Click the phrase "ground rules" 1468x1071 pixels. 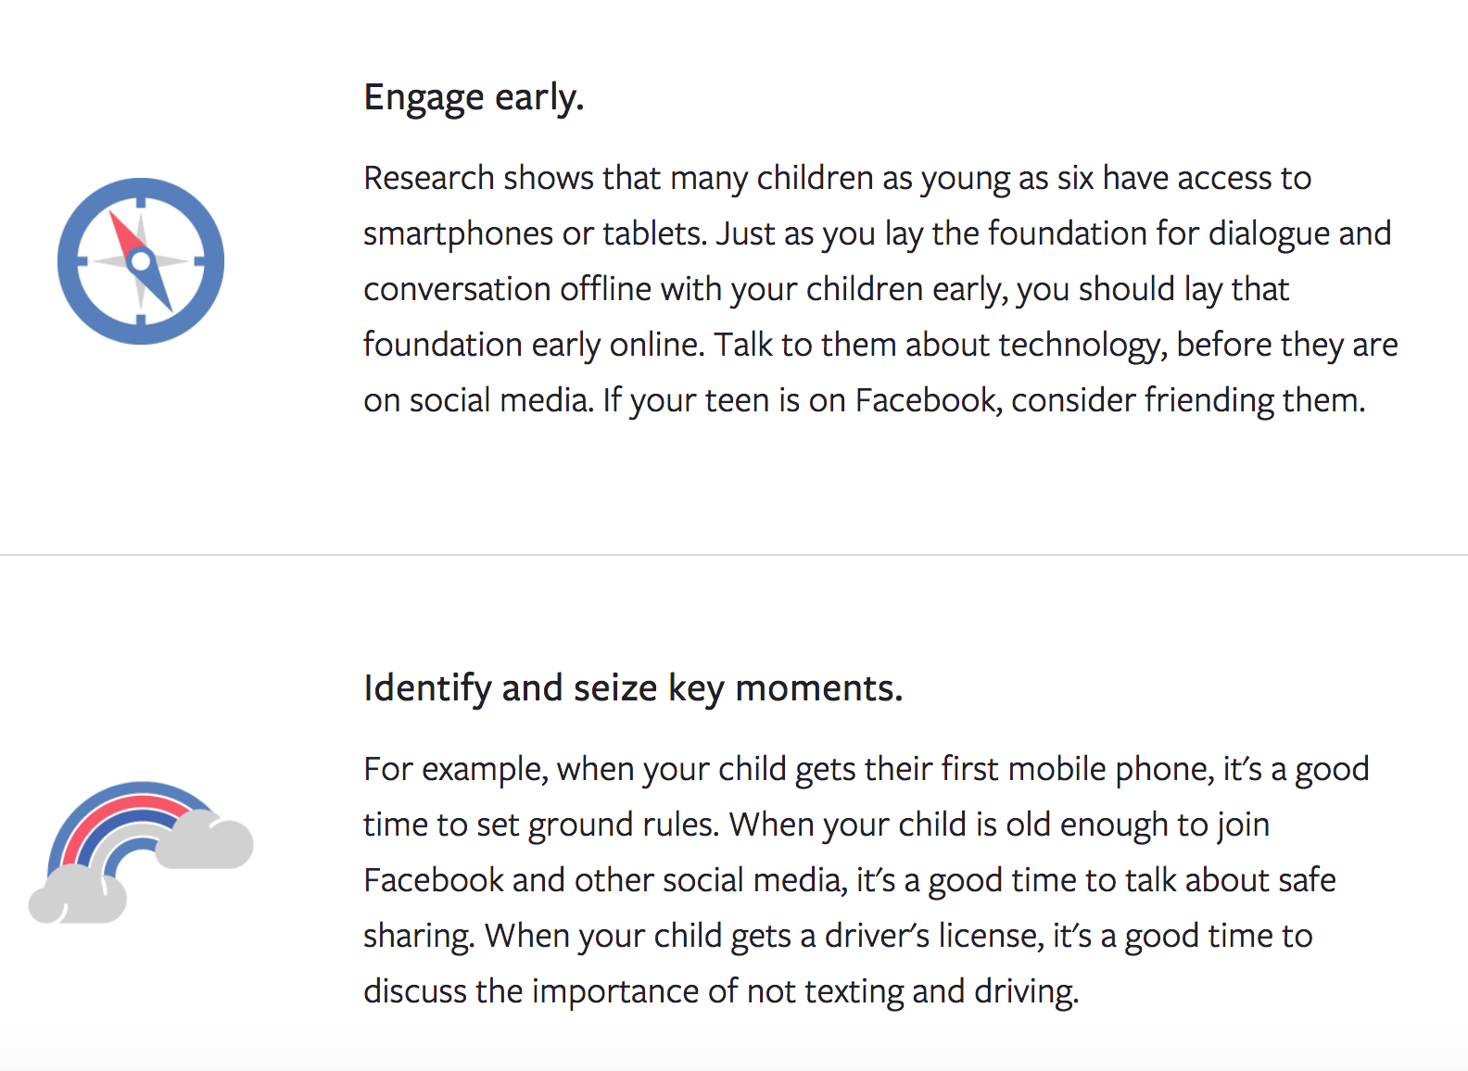coord(623,825)
